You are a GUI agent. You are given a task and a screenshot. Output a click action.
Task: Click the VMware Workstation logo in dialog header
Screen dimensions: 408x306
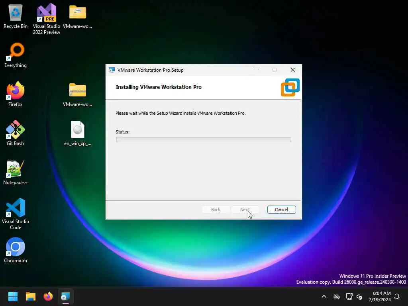click(x=290, y=87)
